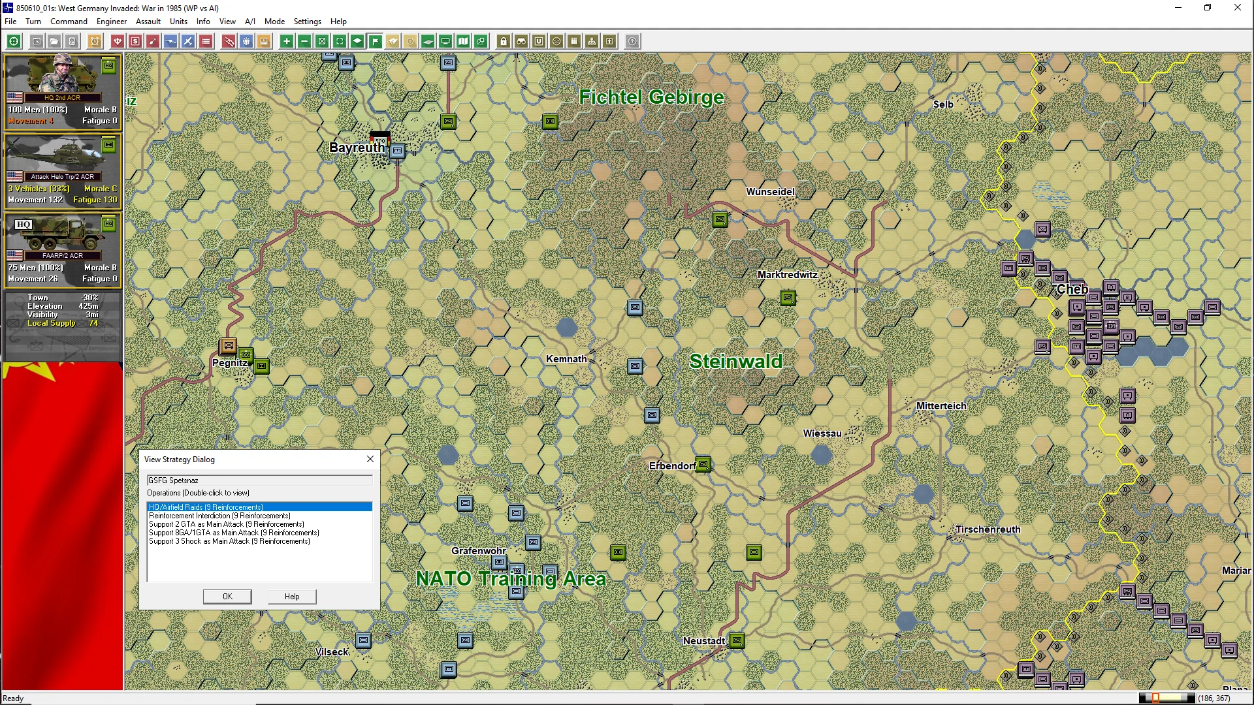Screen dimensions: 1254x705
Task: Click the orange computer A/I icon
Action: tap(264, 41)
